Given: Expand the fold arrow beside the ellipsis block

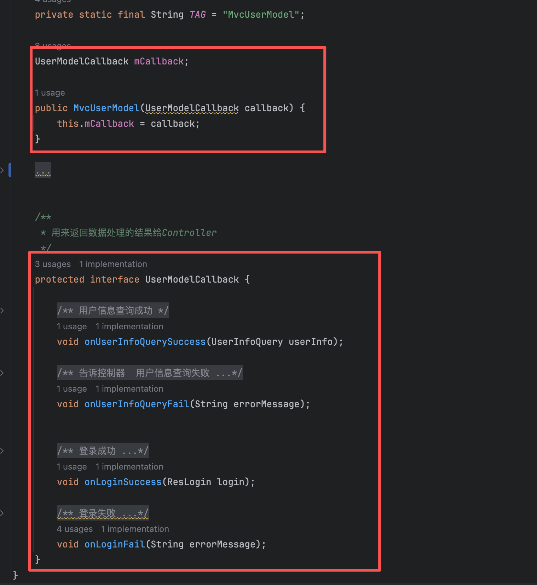Looking at the screenshot, I should click(2, 170).
